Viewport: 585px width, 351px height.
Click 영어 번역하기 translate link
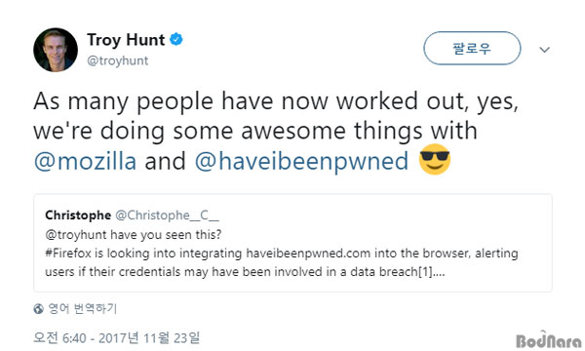pos(83,308)
